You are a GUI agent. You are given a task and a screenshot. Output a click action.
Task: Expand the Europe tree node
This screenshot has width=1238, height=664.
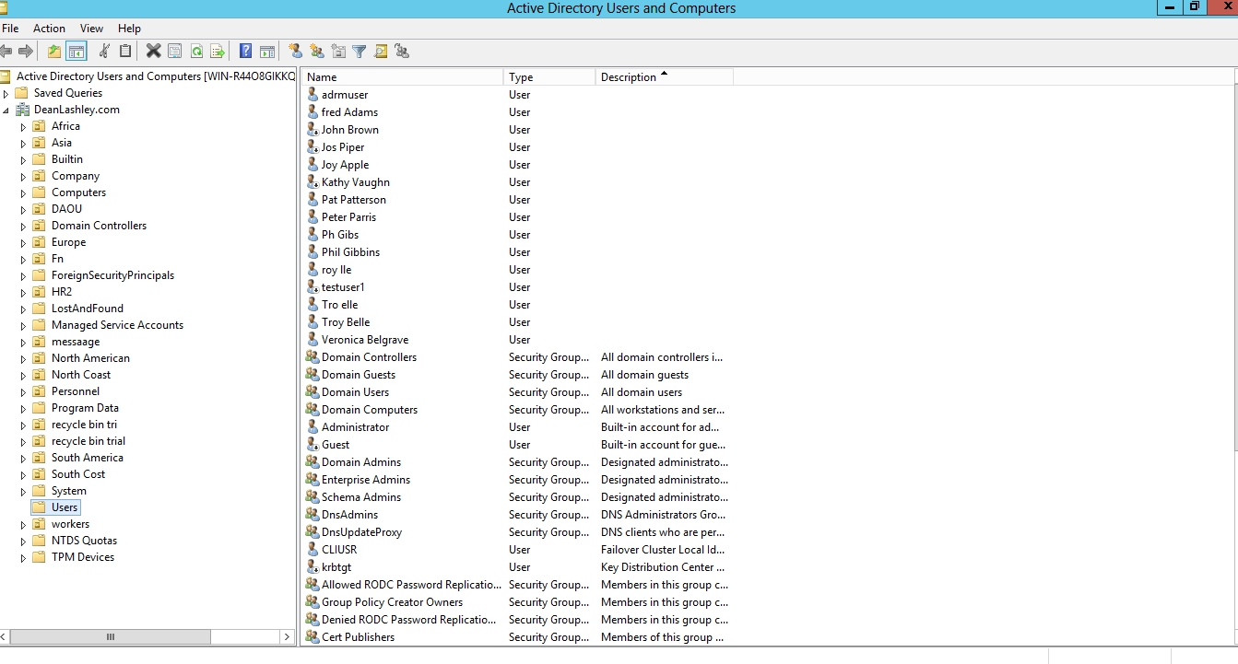[x=24, y=242]
